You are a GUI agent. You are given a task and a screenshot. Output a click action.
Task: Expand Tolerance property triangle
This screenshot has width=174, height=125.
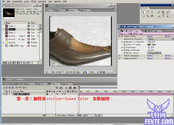122,47
